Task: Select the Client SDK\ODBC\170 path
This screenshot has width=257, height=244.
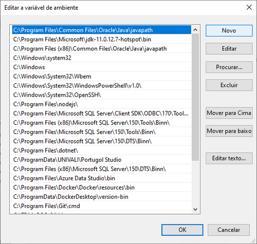Action: [x=102, y=114]
